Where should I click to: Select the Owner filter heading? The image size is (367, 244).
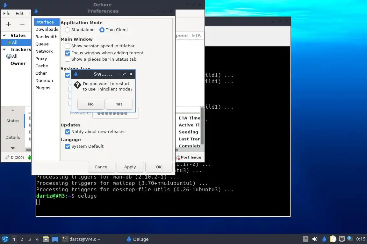tap(18, 63)
